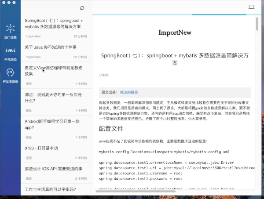Click the spring.datasource.test1.driverClassName code line
264x199 pixels.
pyautogui.click(x=166, y=163)
